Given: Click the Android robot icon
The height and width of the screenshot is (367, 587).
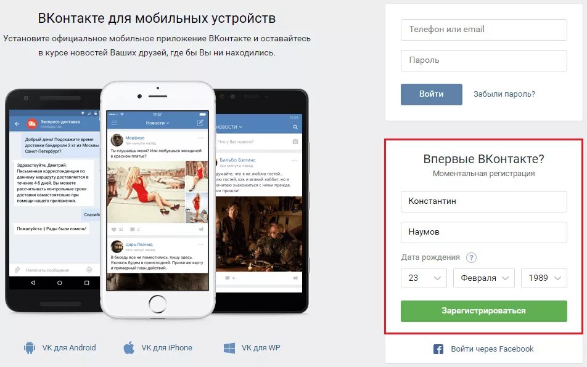Looking at the screenshot, I should (x=29, y=347).
